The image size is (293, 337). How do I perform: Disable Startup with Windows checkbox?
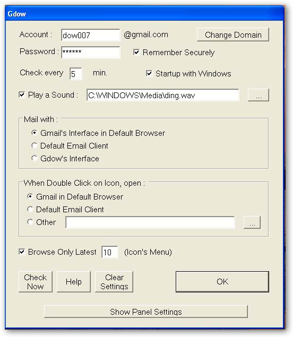click(149, 73)
